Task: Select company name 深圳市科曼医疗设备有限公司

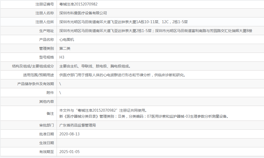Action: pyautogui.click(x=83, y=13)
